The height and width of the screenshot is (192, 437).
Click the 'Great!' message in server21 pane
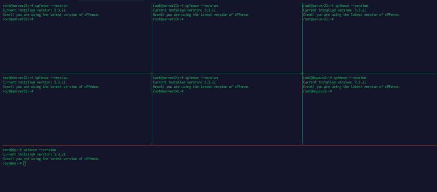tap(351, 14)
